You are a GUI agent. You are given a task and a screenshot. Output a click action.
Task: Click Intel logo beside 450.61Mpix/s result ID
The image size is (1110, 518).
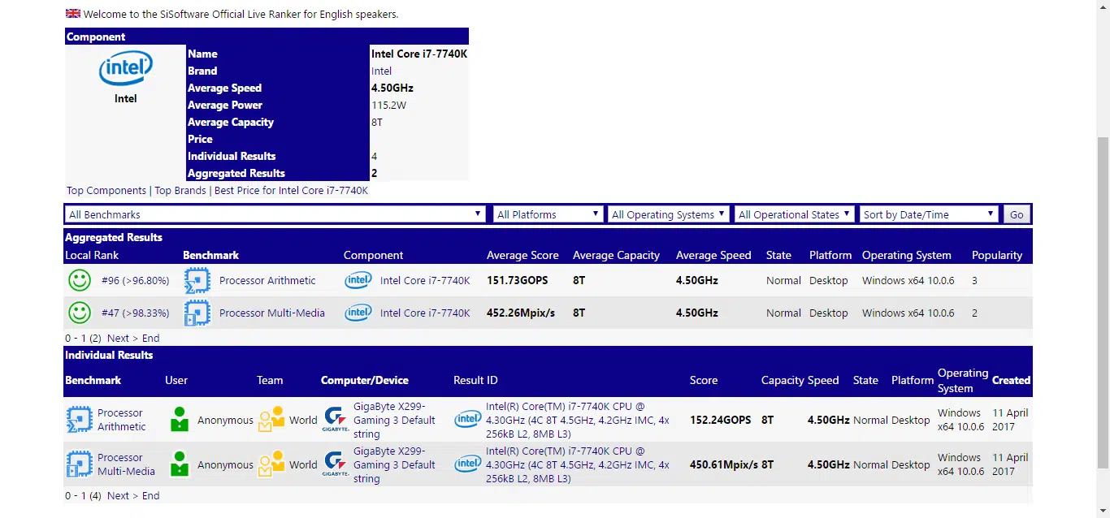[x=467, y=464]
